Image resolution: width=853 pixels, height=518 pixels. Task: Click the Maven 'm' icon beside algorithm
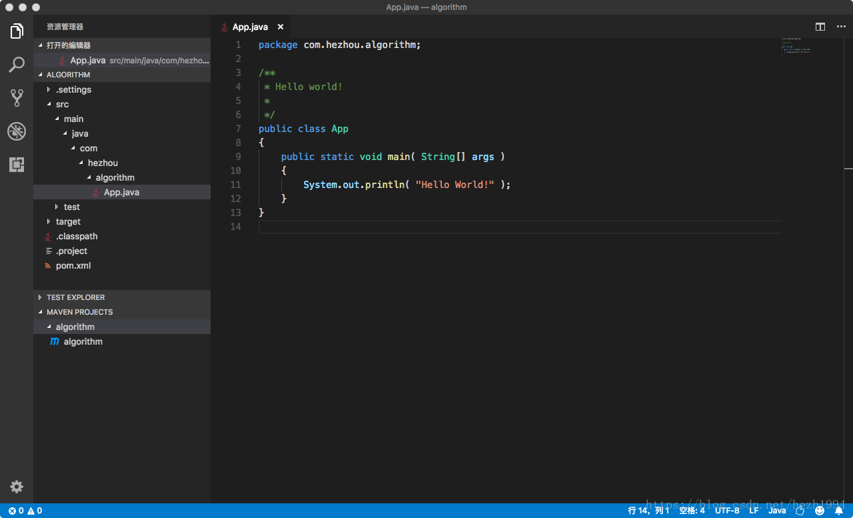point(55,341)
